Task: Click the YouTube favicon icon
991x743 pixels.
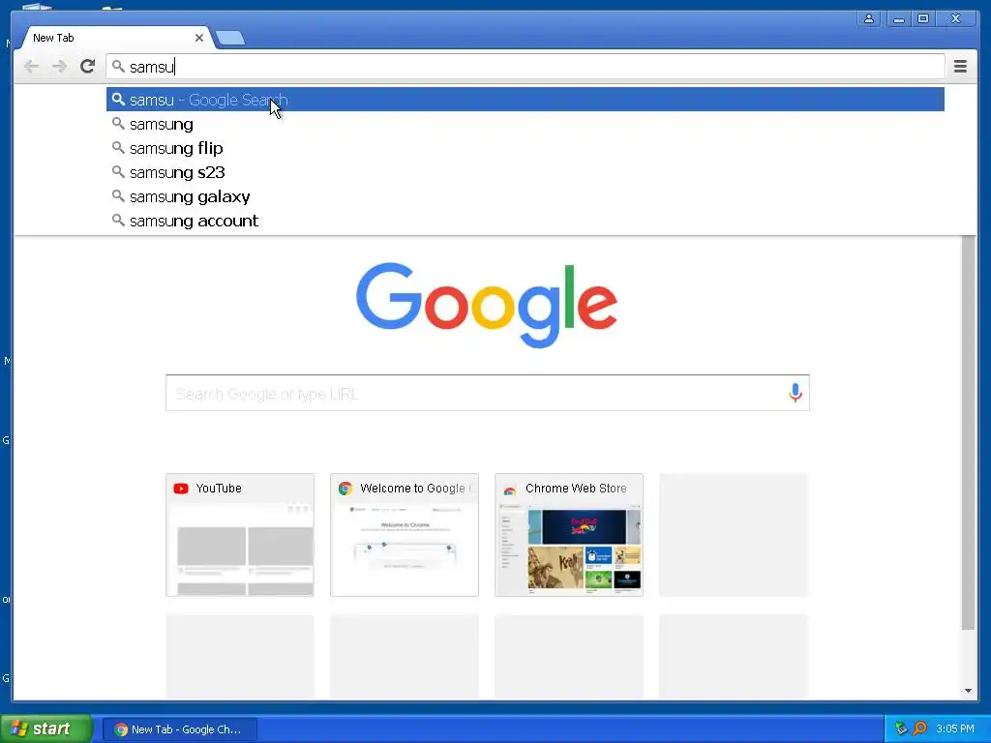Action: 181,489
